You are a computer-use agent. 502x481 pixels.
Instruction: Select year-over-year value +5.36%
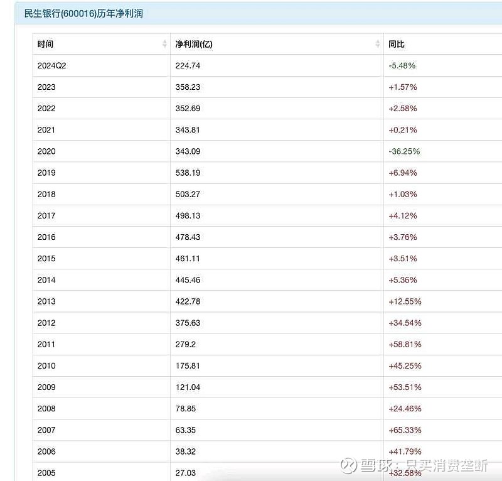point(403,281)
